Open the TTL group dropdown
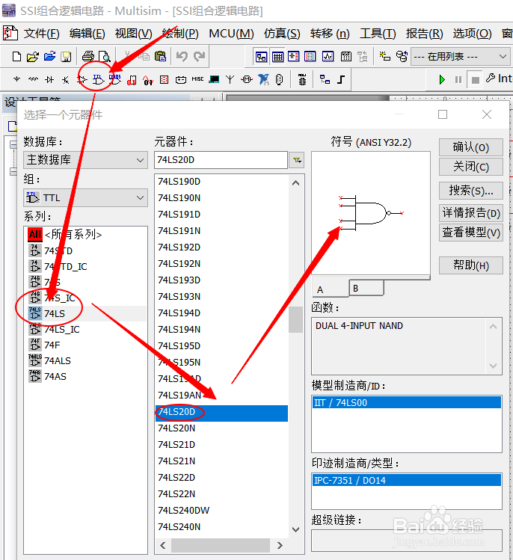Viewport: 513px width, 560px height. point(86,197)
